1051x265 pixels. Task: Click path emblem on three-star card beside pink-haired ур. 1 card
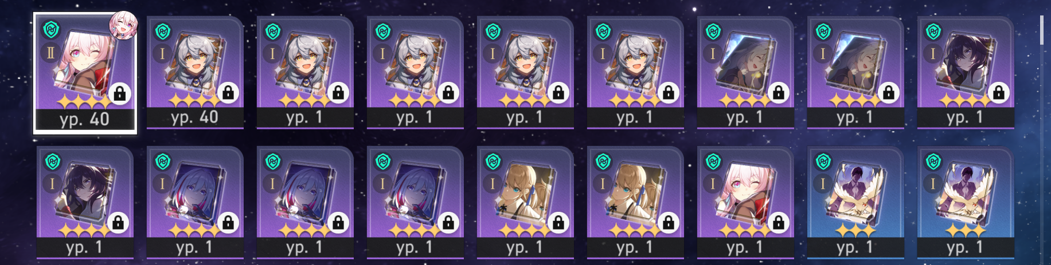click(x=823, y=161)
